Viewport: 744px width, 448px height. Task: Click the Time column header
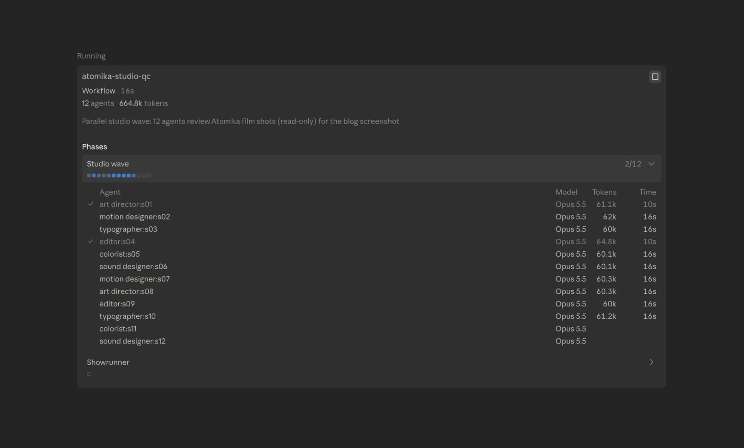coord(648,192)
